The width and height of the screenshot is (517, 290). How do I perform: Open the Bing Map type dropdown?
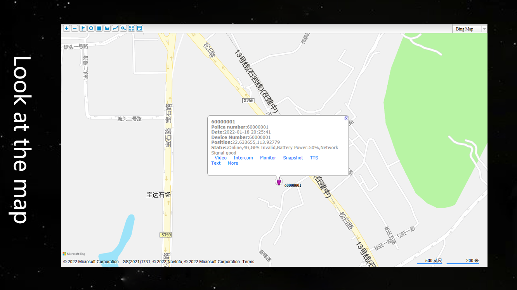click(484, 29)
